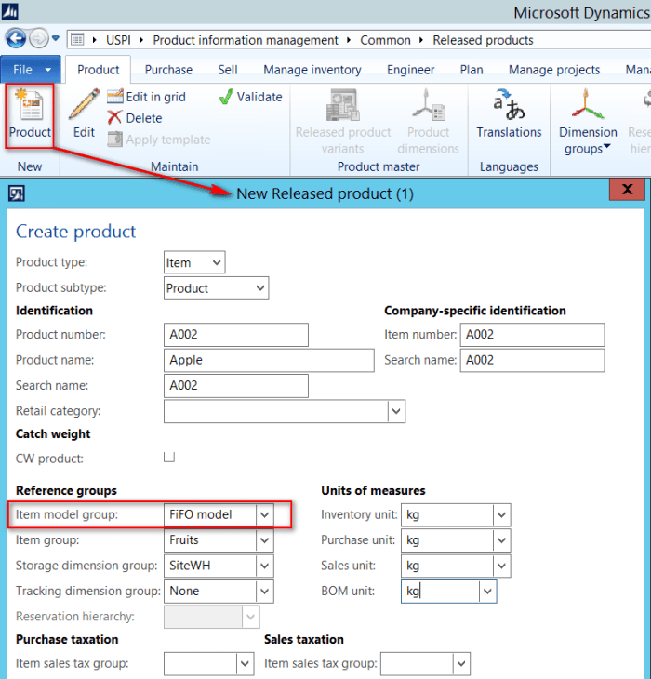The width and height of the screenshot is (651, 679).
Task: Click the back navigation arrow
Action: [16, 39]
